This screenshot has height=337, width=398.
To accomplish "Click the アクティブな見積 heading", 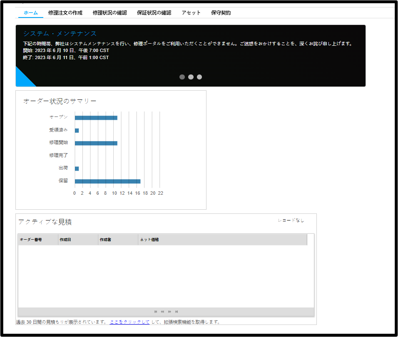I will [x=45, y=222].
